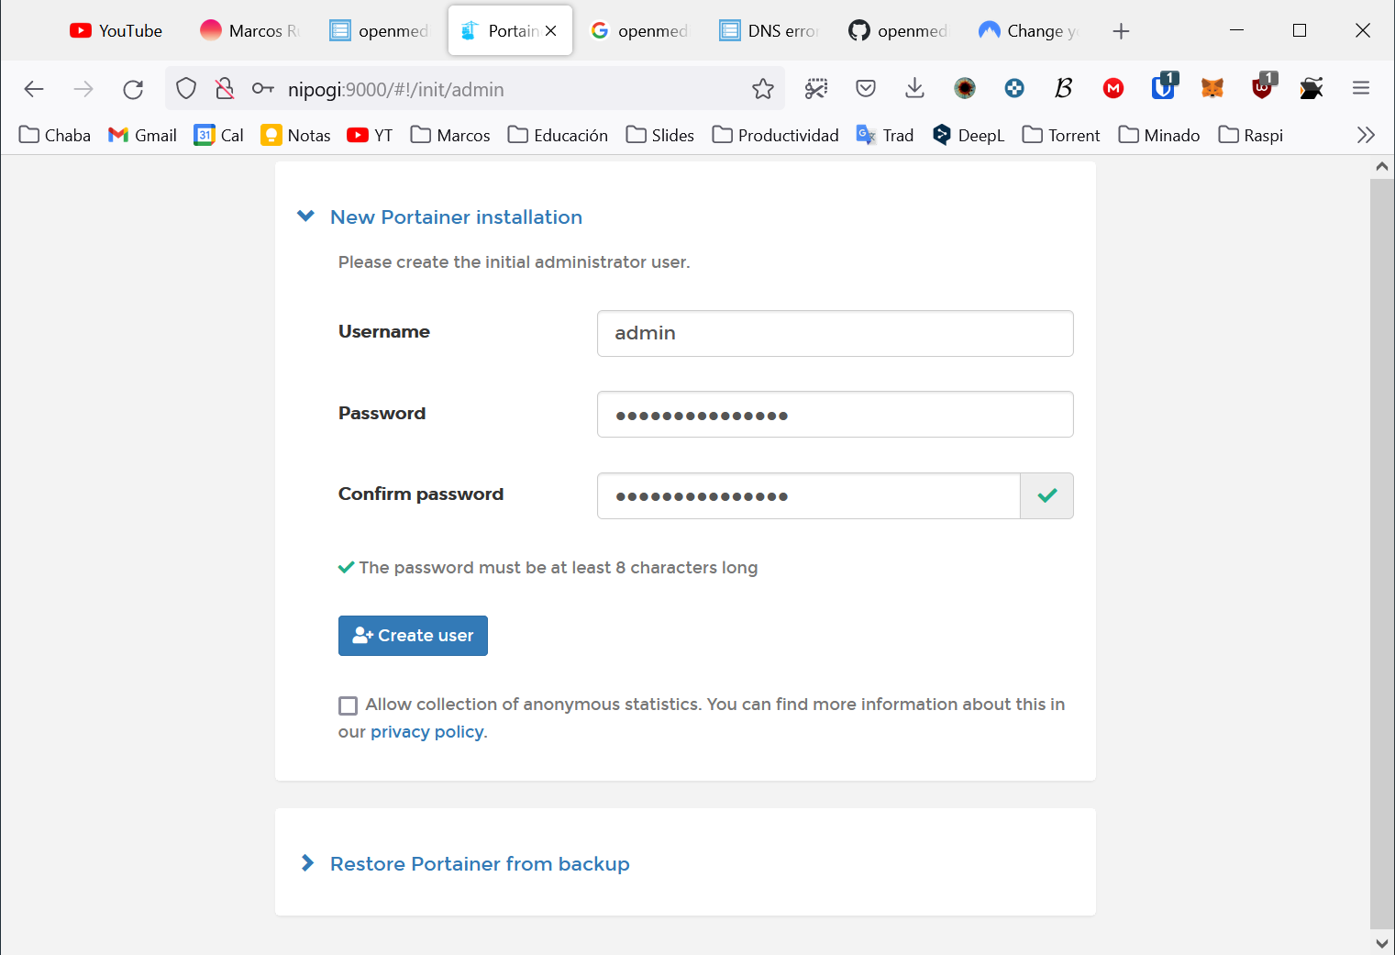Collapse the New Portainer installation section
Image resolution: width=1395 pixels, height=955 pixels.
[306, 217]
